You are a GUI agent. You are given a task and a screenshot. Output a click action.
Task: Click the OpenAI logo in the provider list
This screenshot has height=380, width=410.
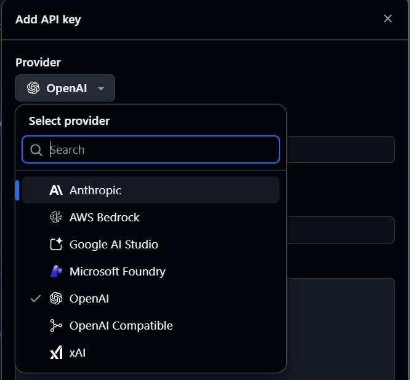point(56,298)
